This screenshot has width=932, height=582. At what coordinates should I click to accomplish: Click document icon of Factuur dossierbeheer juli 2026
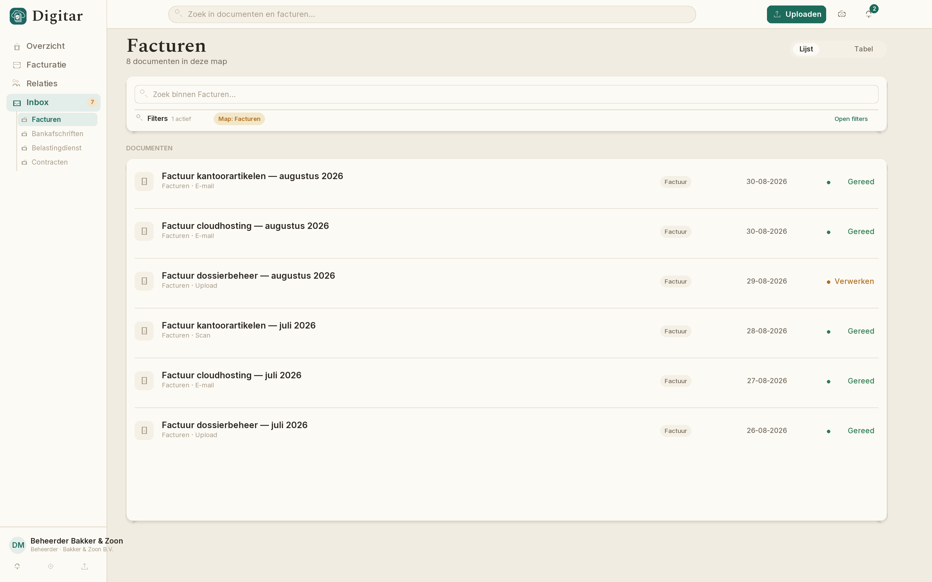pyautogui.click(x=144, y=430)
